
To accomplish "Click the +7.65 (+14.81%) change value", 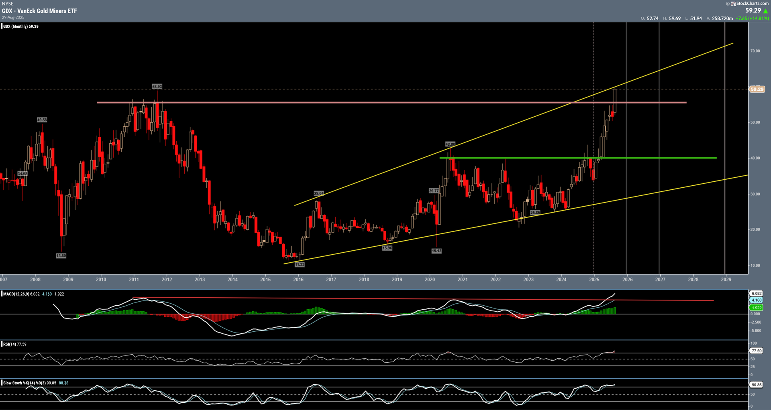I will point(752,18).
